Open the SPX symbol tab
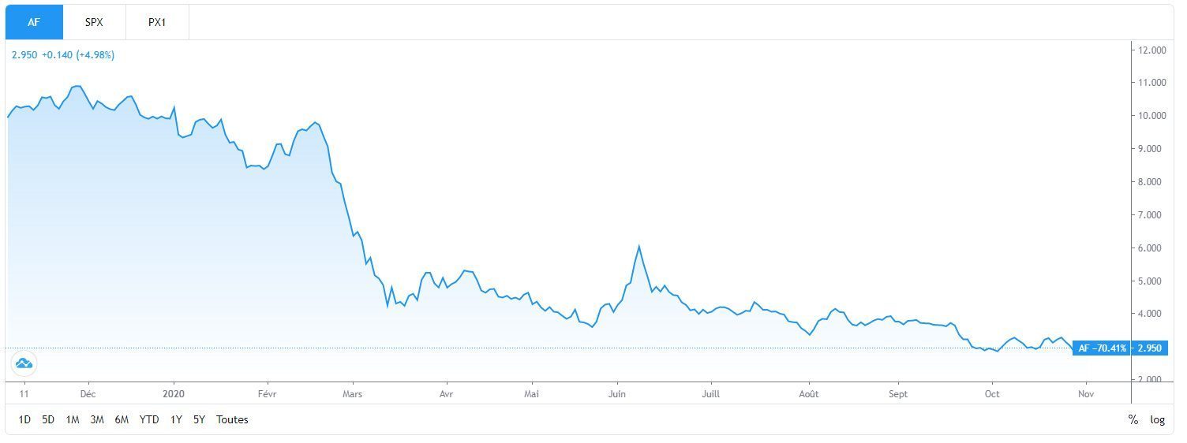This screenshot has width=1187, height=443. (x=94, y=22)
